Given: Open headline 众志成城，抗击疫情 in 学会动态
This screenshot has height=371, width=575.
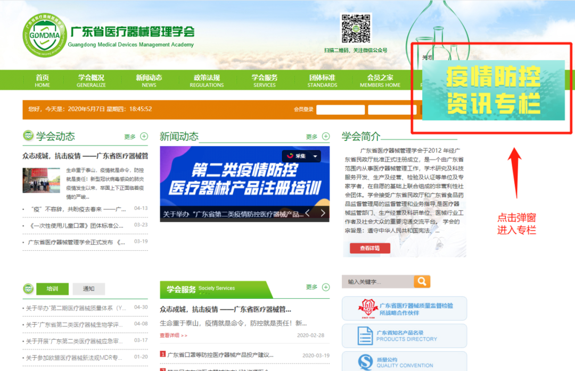Looking at the screenshot, I should 85,156.
